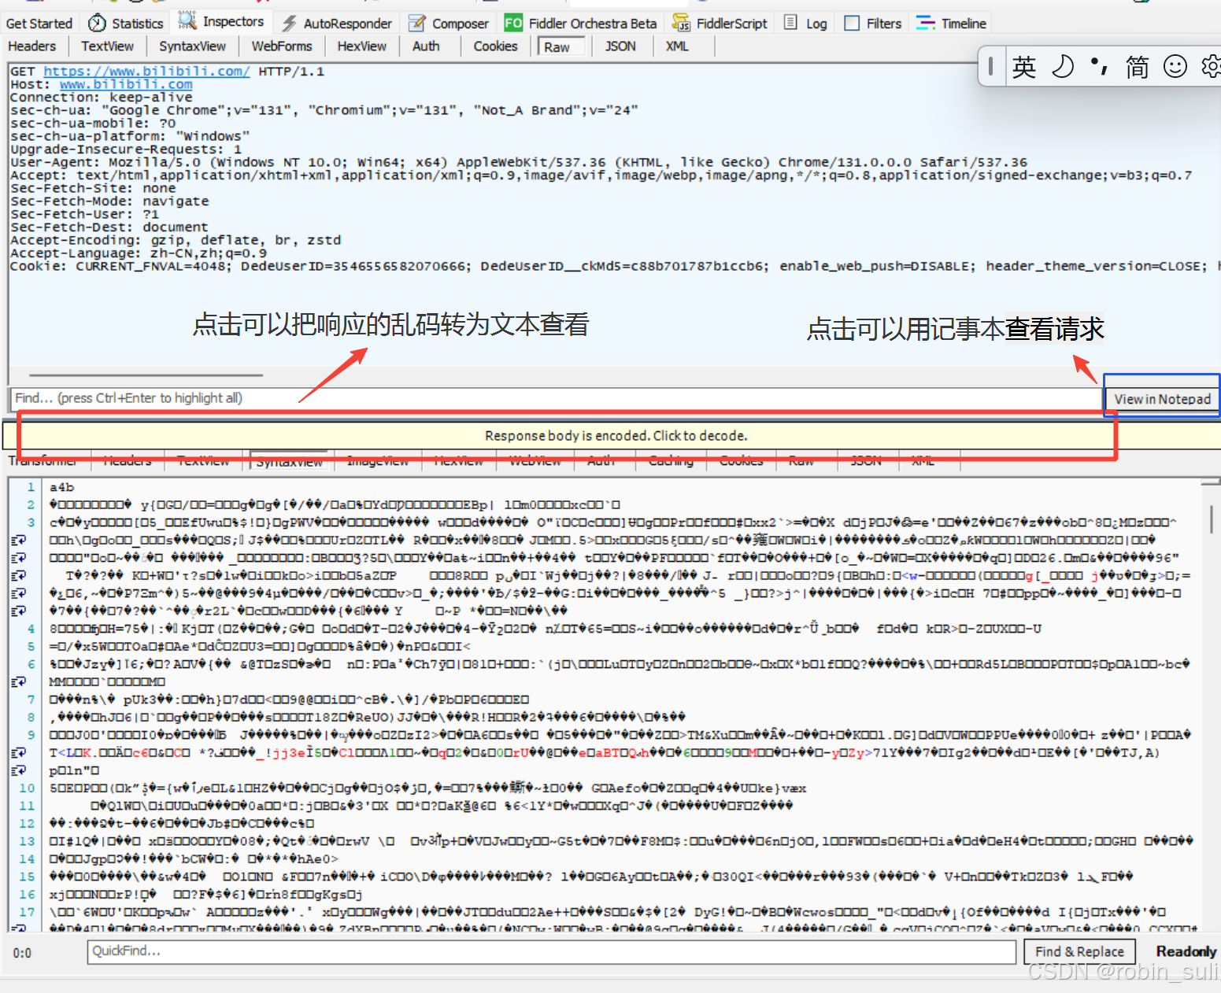This screenshot has height=993, width=1221.
Task: Click the 'Connection: keep-alive' header line
Action: (101, 98)
